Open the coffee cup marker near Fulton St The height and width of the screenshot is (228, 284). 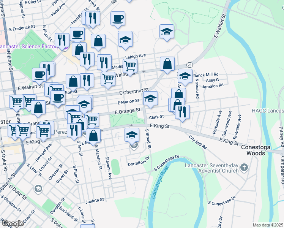(x=58, y=98)
